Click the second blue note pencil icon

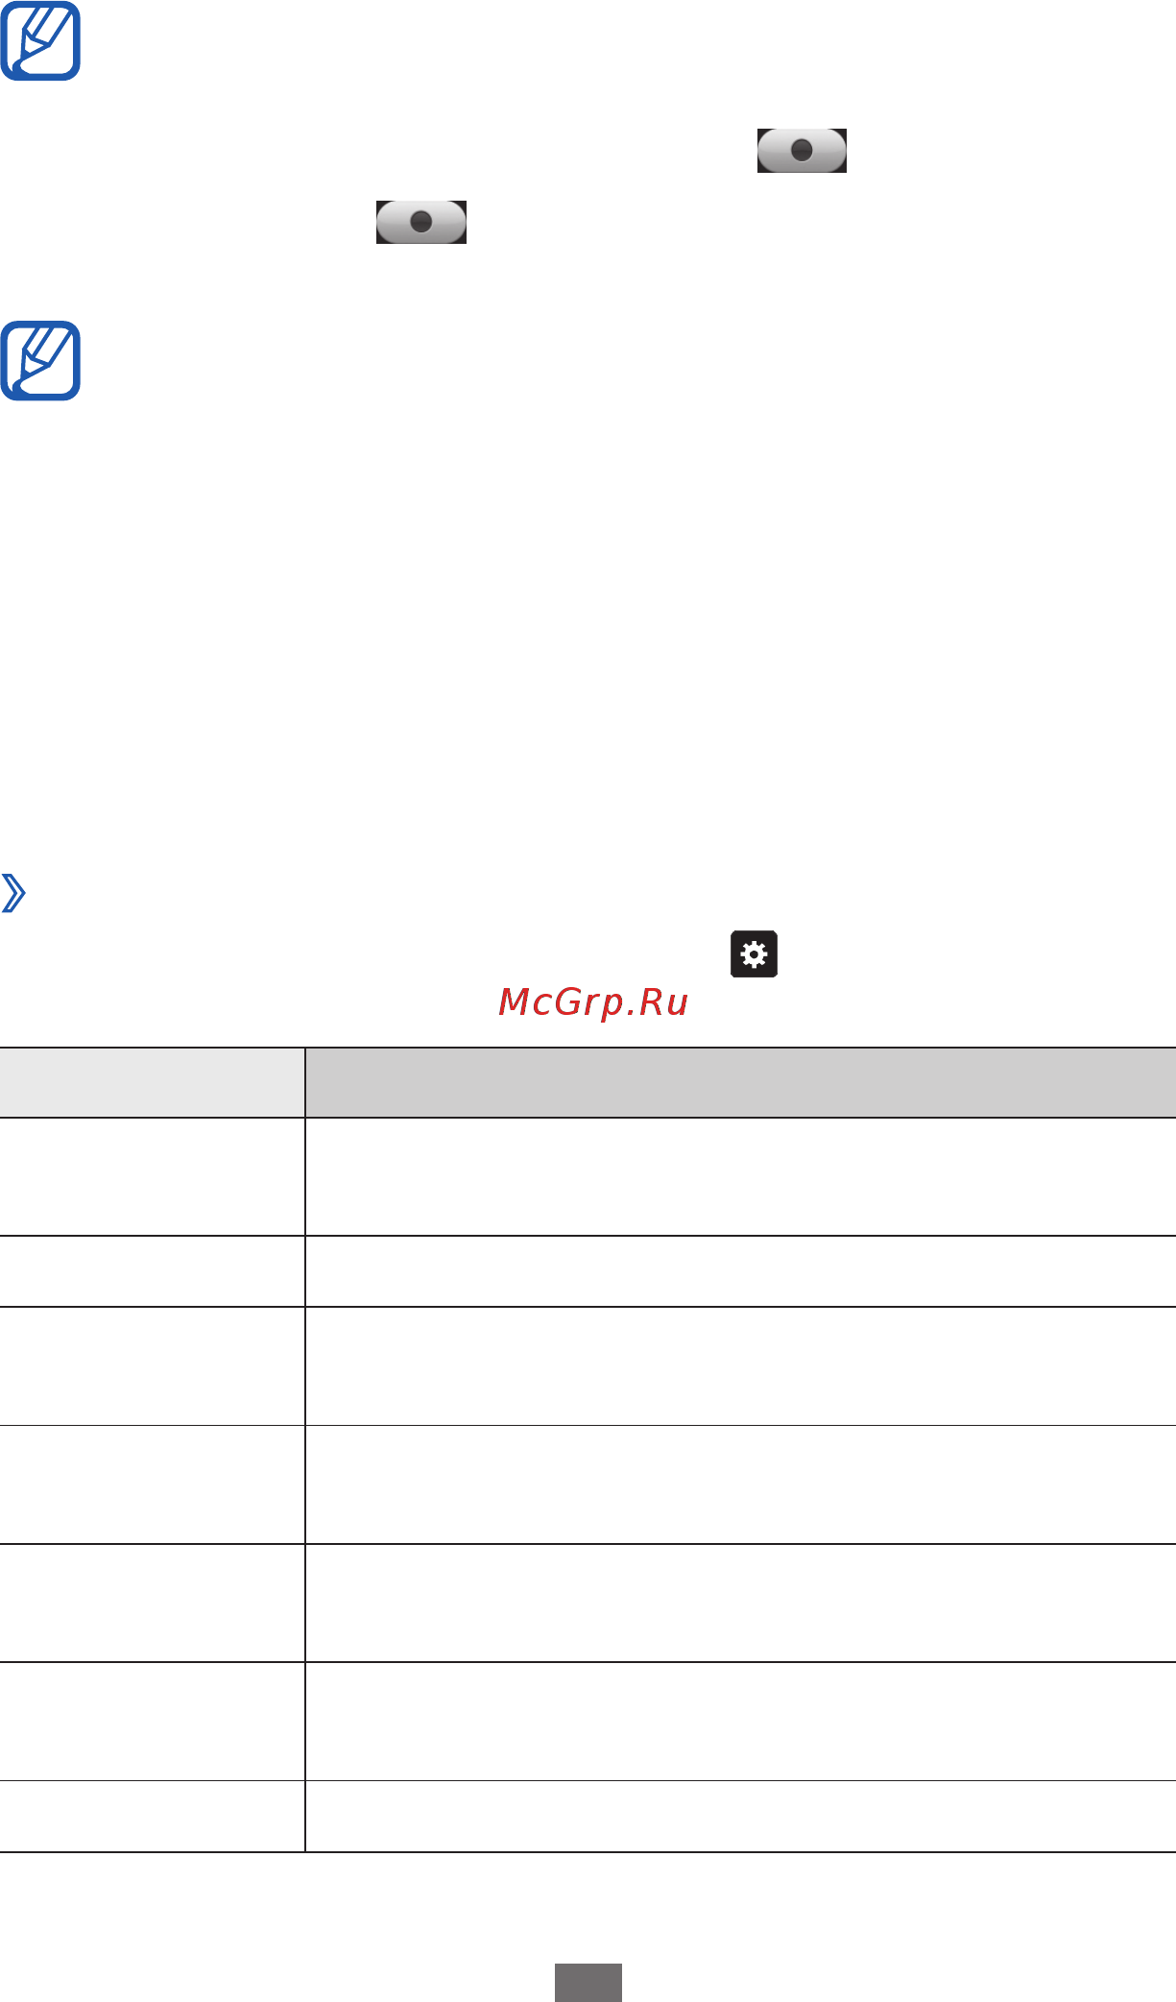pos(40,360)
